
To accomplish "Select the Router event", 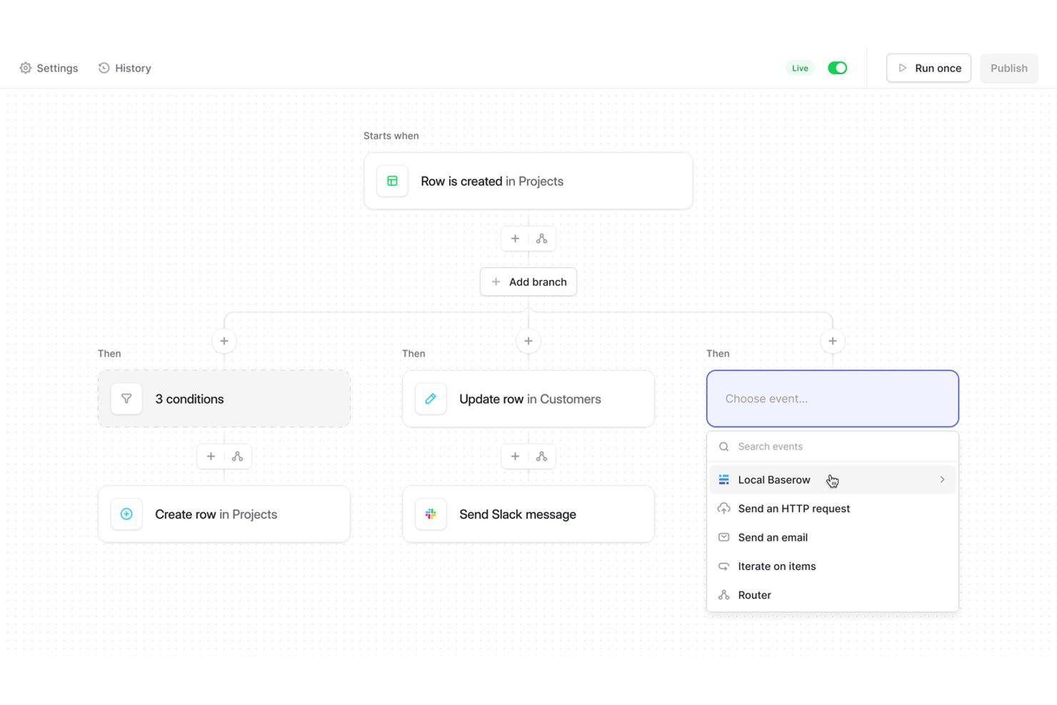I will tap(833, 595).
